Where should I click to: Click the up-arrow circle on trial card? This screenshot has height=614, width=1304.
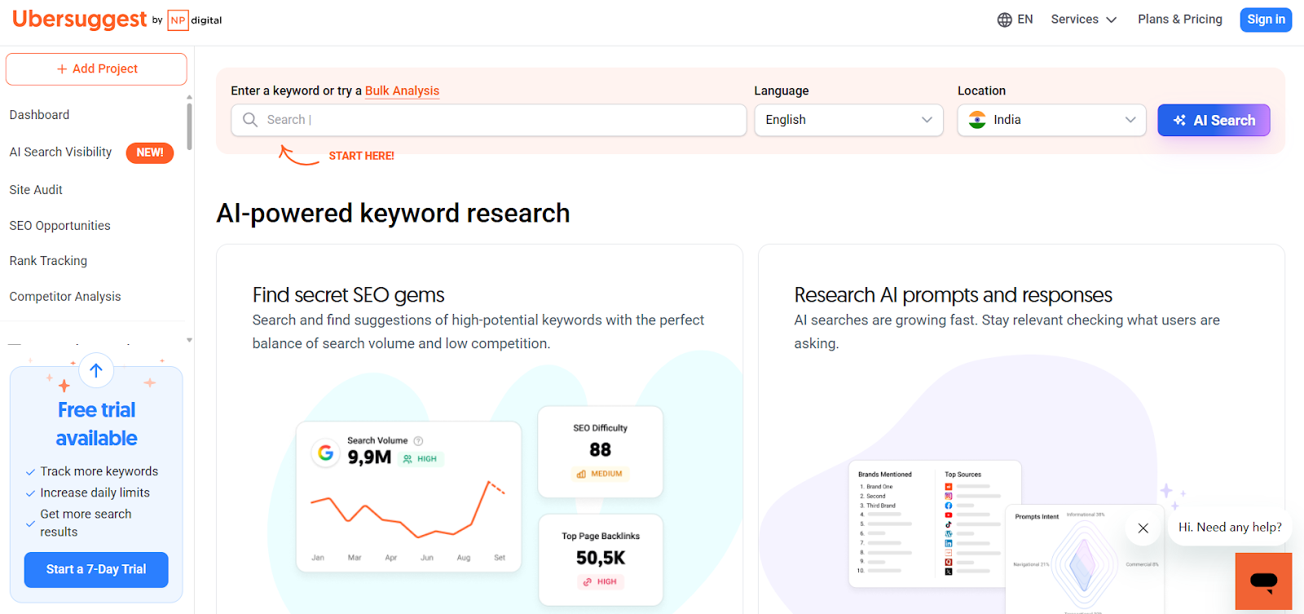click(96, 371)
